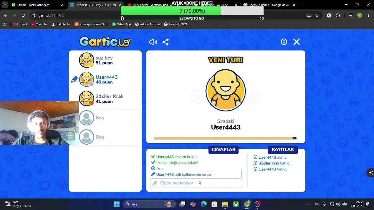Exit the Gartic room with the X
Viewport: 374px width, 210px height.
point(297,42)
